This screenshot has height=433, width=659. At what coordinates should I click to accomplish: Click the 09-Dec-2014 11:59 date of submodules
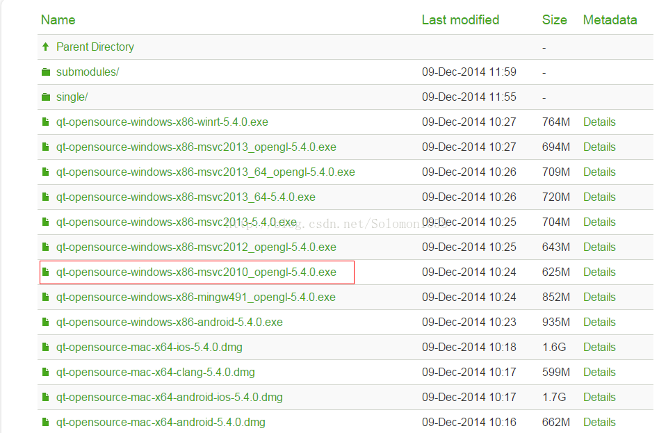469,72
